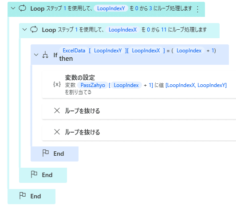This screenshot has height=205, width=236.
Task: Select the first ループを抜ける action
Action: (139, 110)
